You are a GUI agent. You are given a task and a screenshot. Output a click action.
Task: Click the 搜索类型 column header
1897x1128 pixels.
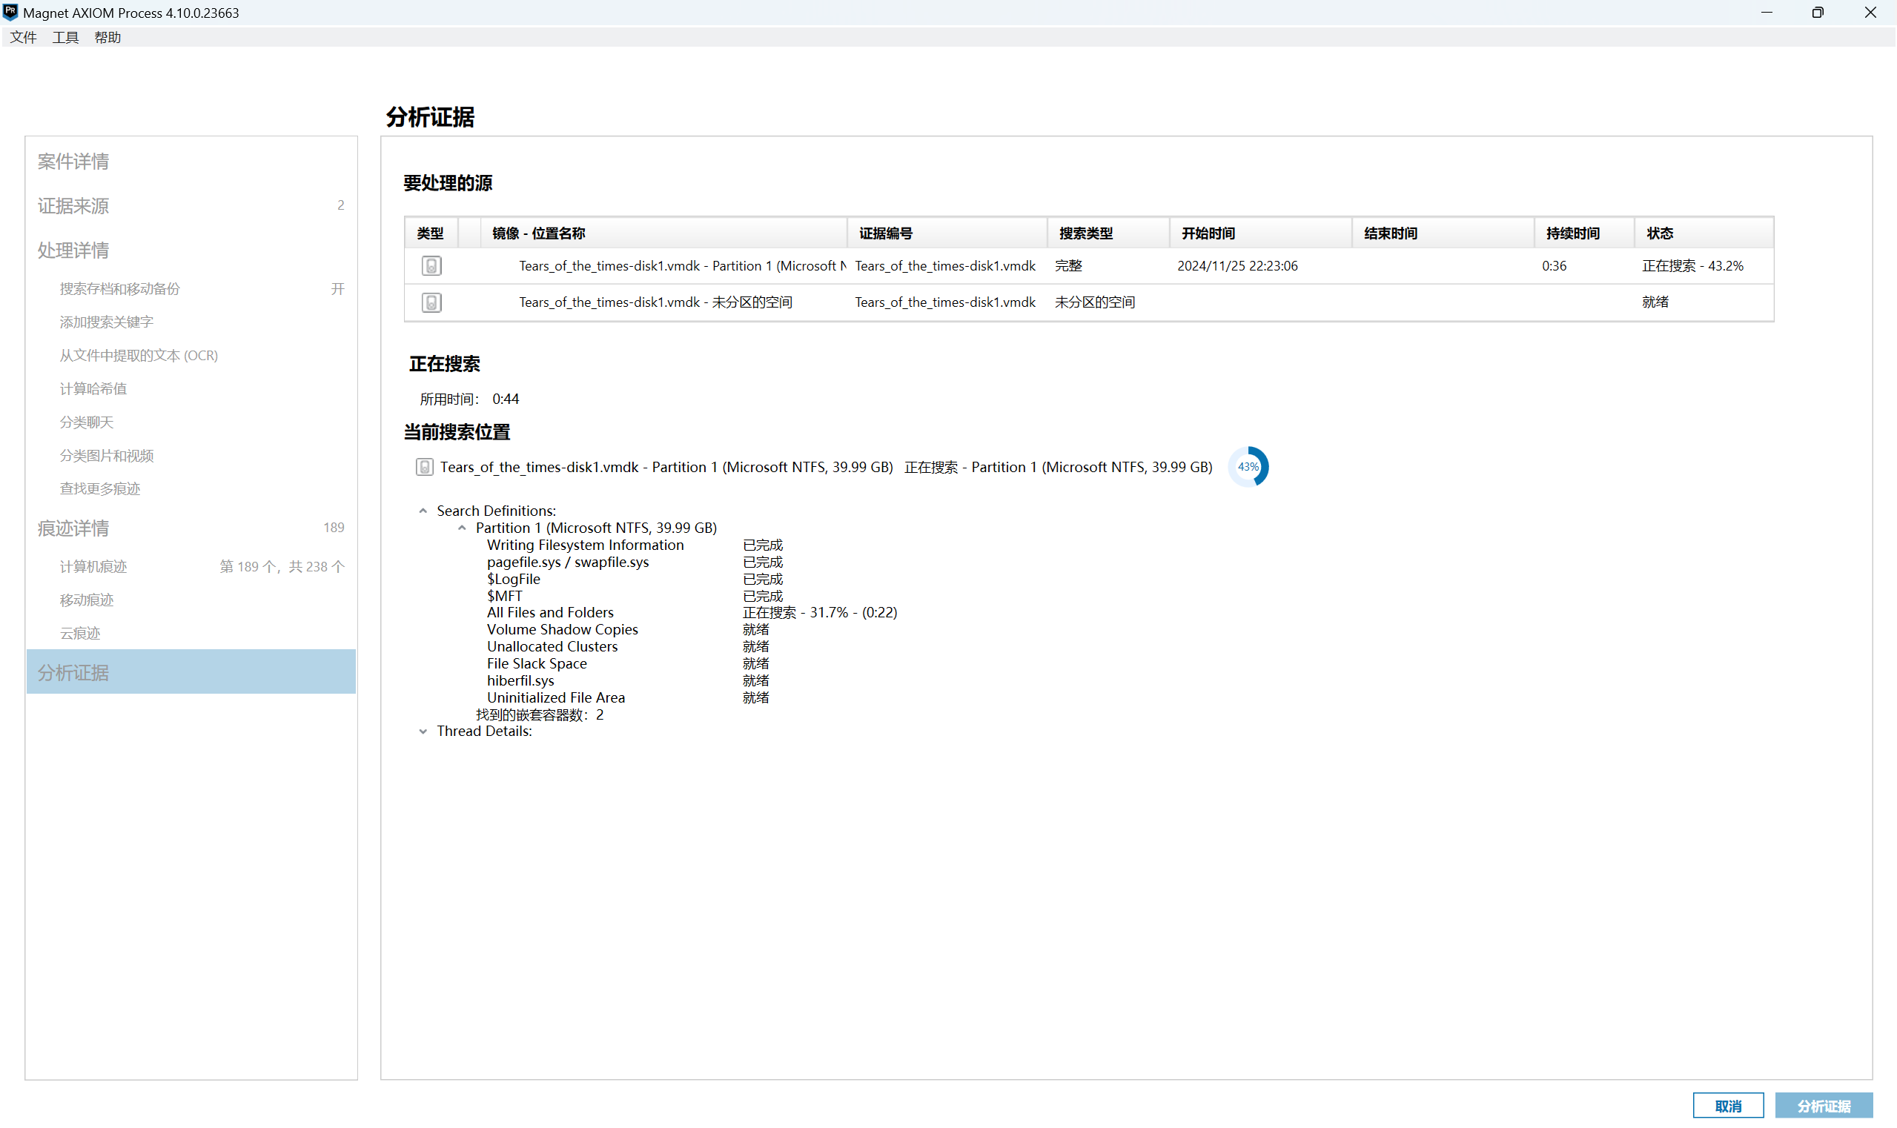1108,233
